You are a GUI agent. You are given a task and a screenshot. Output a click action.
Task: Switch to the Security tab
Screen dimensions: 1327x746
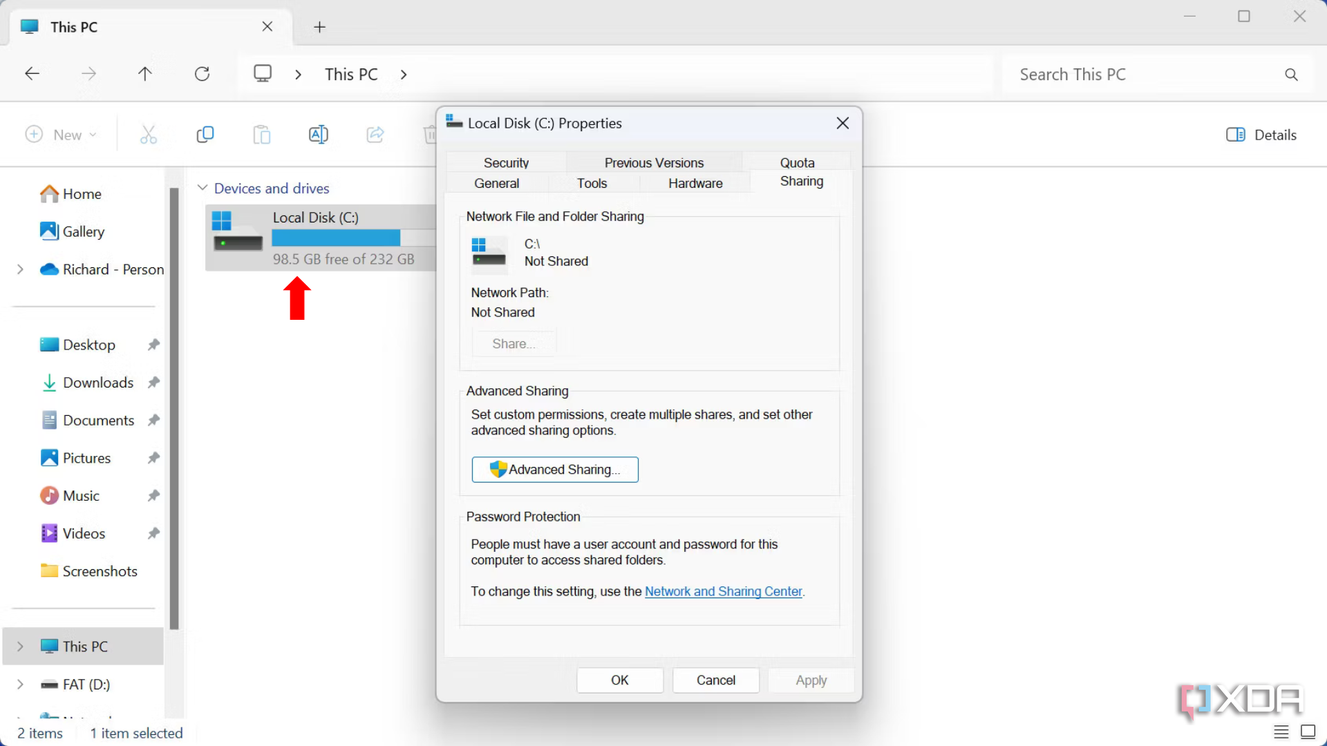tap(506, 162)
